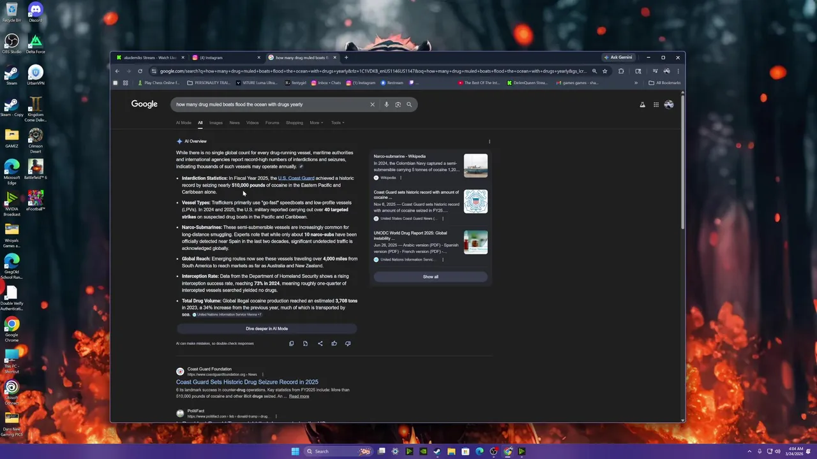Open the Recycle Bin desktop icon
The width and height of the screenshot is (817, 459).
pyautogui.click(x=11, y=12)
